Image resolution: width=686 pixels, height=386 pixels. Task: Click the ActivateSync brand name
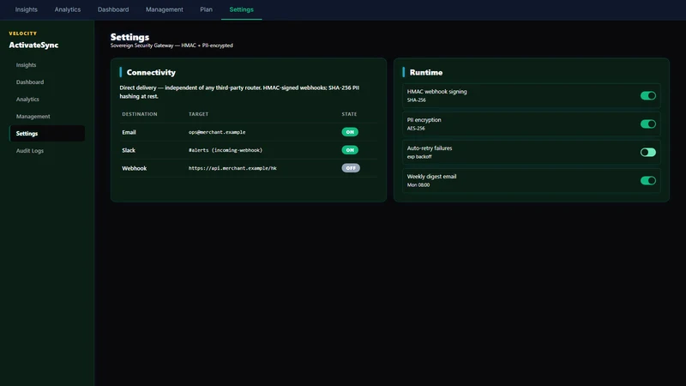(x=33, y=45)
